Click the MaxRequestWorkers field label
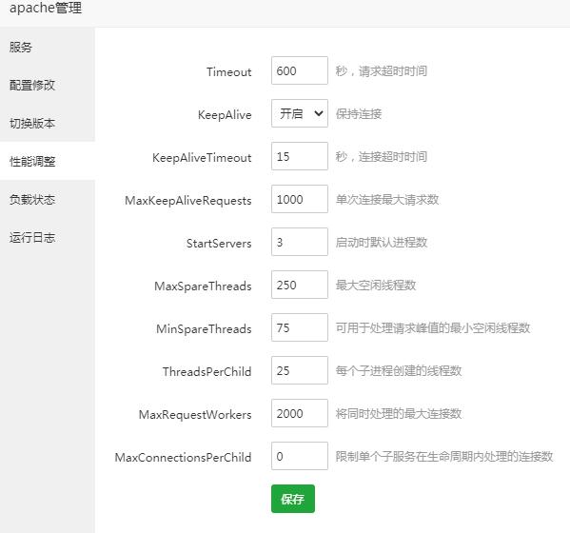570x533 pixels. click(x=195, y=414)
